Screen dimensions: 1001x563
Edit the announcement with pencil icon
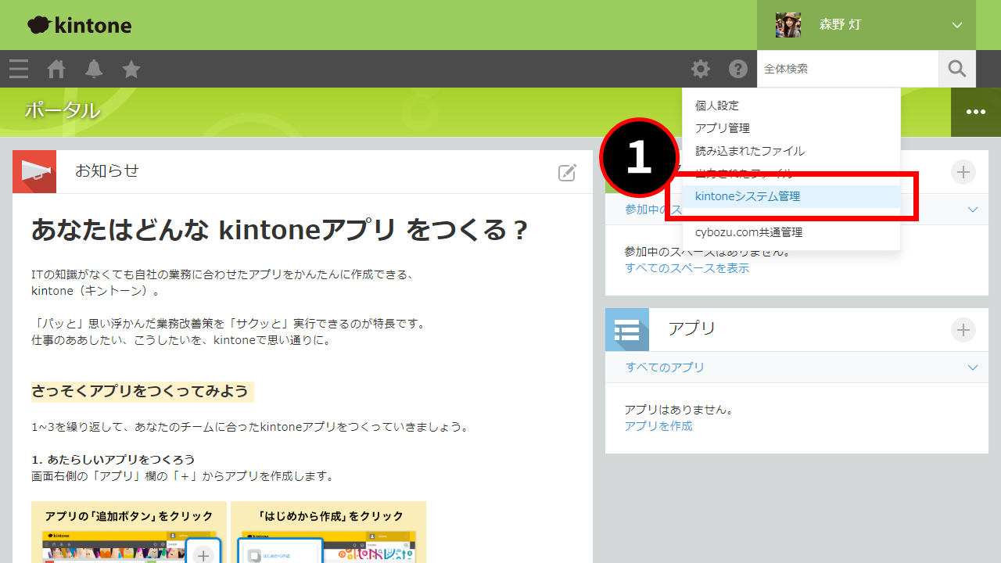point(568,173)
